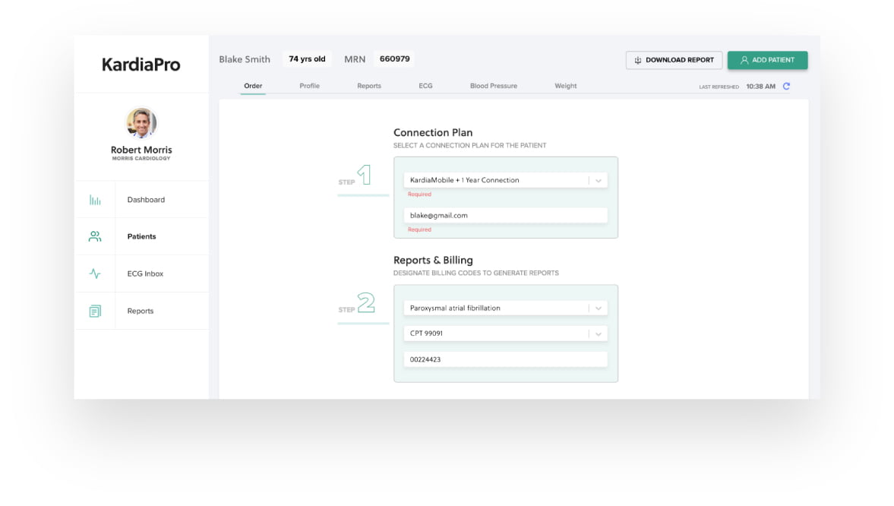Click the Robert Morris name text
The width and height of the screenshot is (894, 506).
coord(141,150)
